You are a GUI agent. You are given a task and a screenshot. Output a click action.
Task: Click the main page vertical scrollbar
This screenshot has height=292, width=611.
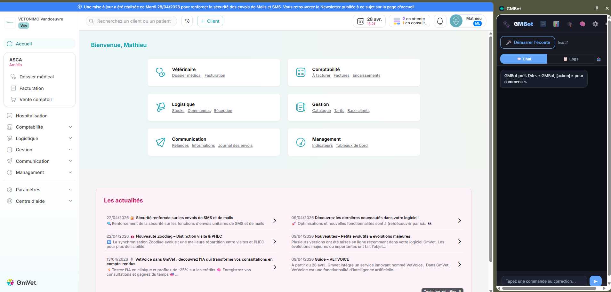click(x=491, y=149)
